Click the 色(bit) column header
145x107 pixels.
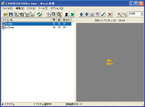67,20
